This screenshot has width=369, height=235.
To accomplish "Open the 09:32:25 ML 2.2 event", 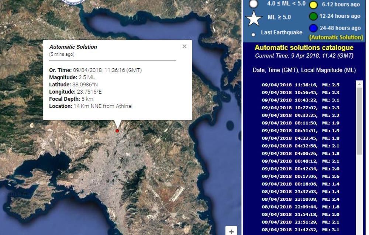I will click(300, 115).
